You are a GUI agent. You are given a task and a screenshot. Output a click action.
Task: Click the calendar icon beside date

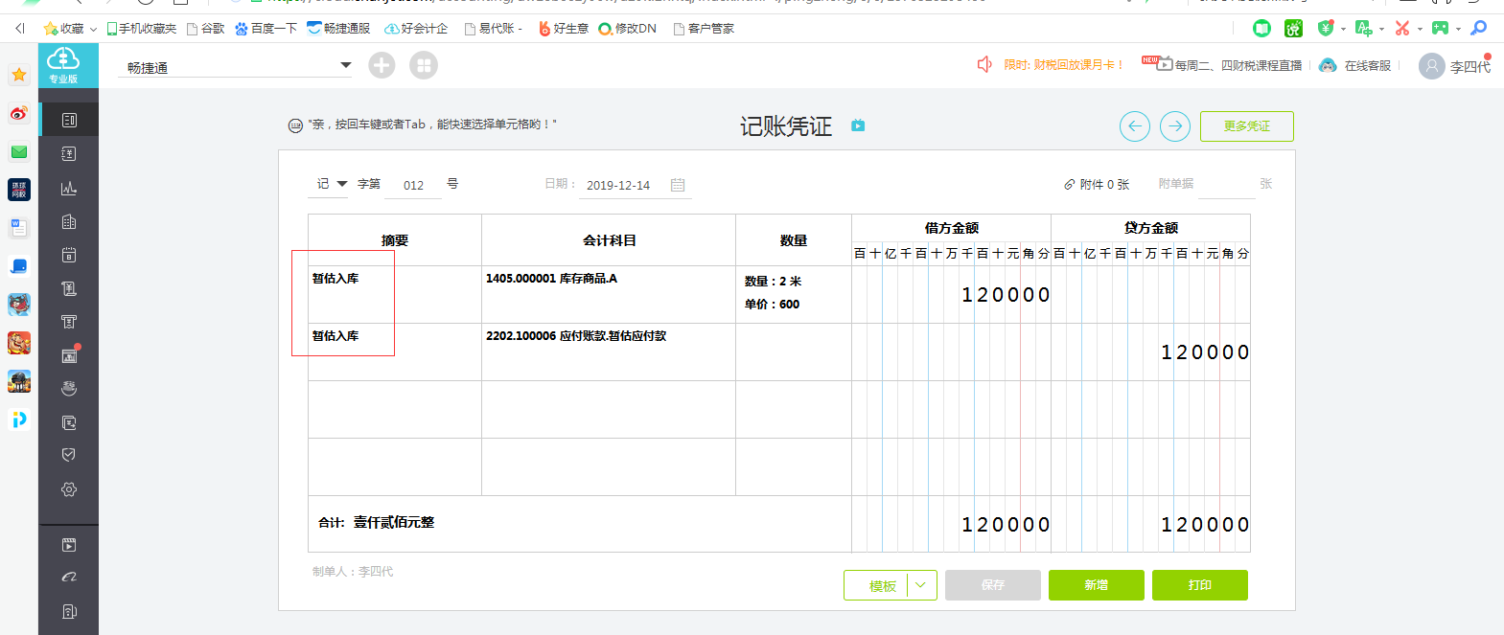tap(678, 185)
